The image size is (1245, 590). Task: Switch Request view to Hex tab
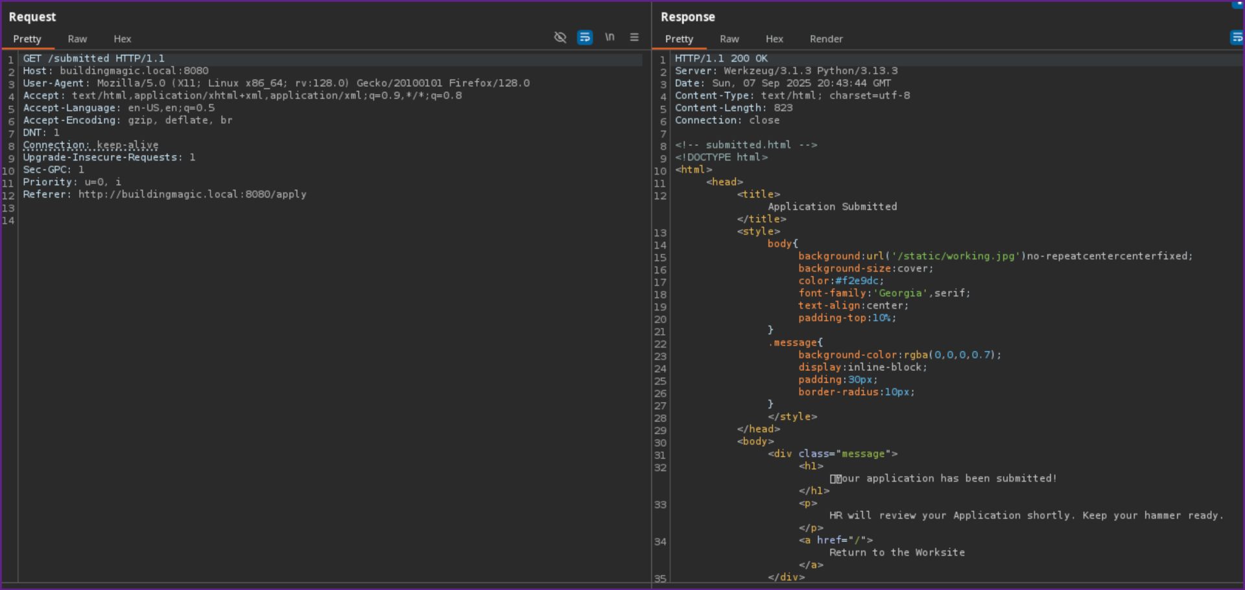[x=122, y=39]
